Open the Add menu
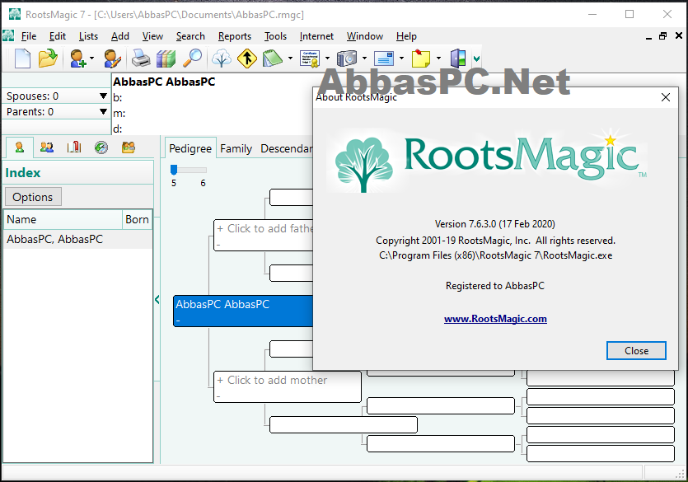The height and width of the screenshot is (482, 688). pos(119,36)
